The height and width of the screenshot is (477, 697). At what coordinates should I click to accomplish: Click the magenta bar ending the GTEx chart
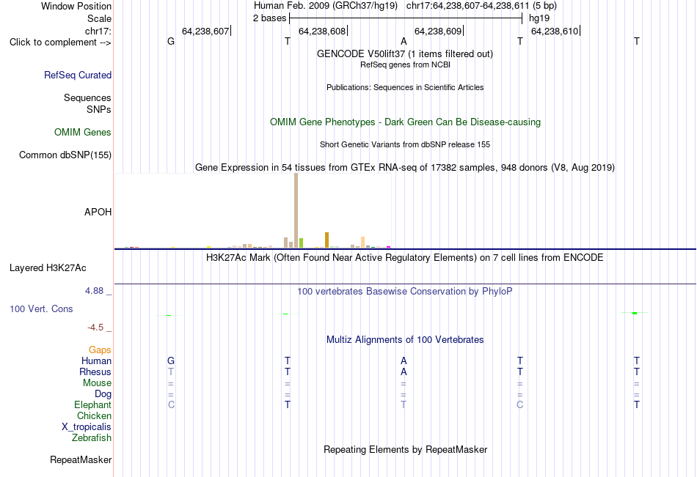pyautogui.click(x=389, y=247)
